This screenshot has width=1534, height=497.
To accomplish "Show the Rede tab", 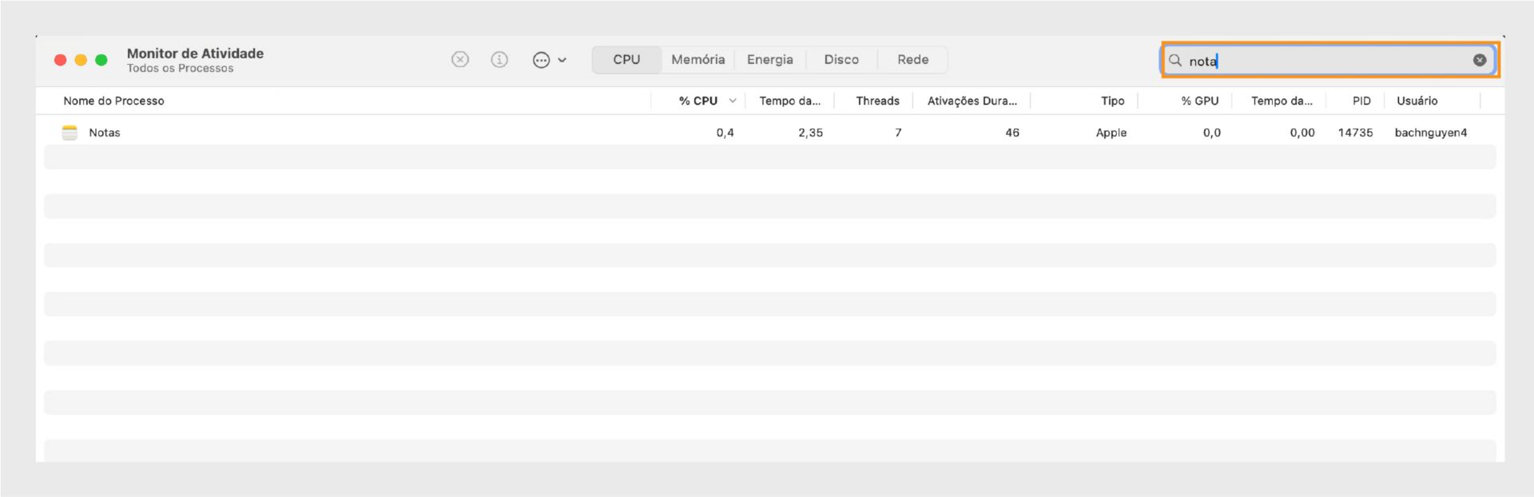I will click(912, 60).
